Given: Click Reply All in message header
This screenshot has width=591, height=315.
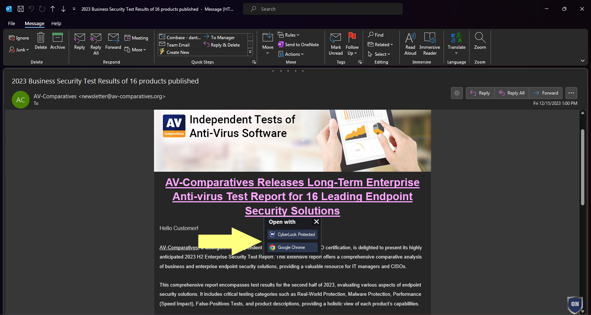Looking at the screenshot, I should pyautogui.click(x=512, y=93).
